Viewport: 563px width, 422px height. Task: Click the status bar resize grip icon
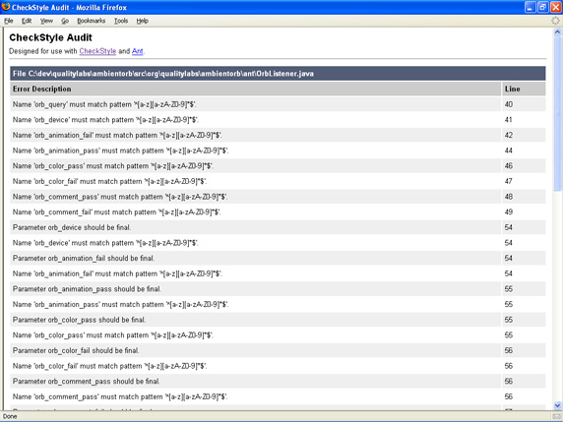point(557,416)
